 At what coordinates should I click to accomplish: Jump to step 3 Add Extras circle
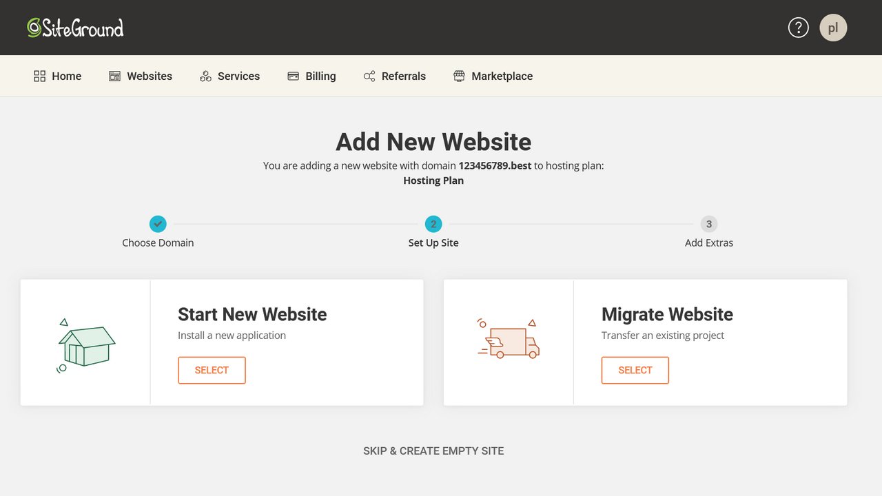point(709,224)
